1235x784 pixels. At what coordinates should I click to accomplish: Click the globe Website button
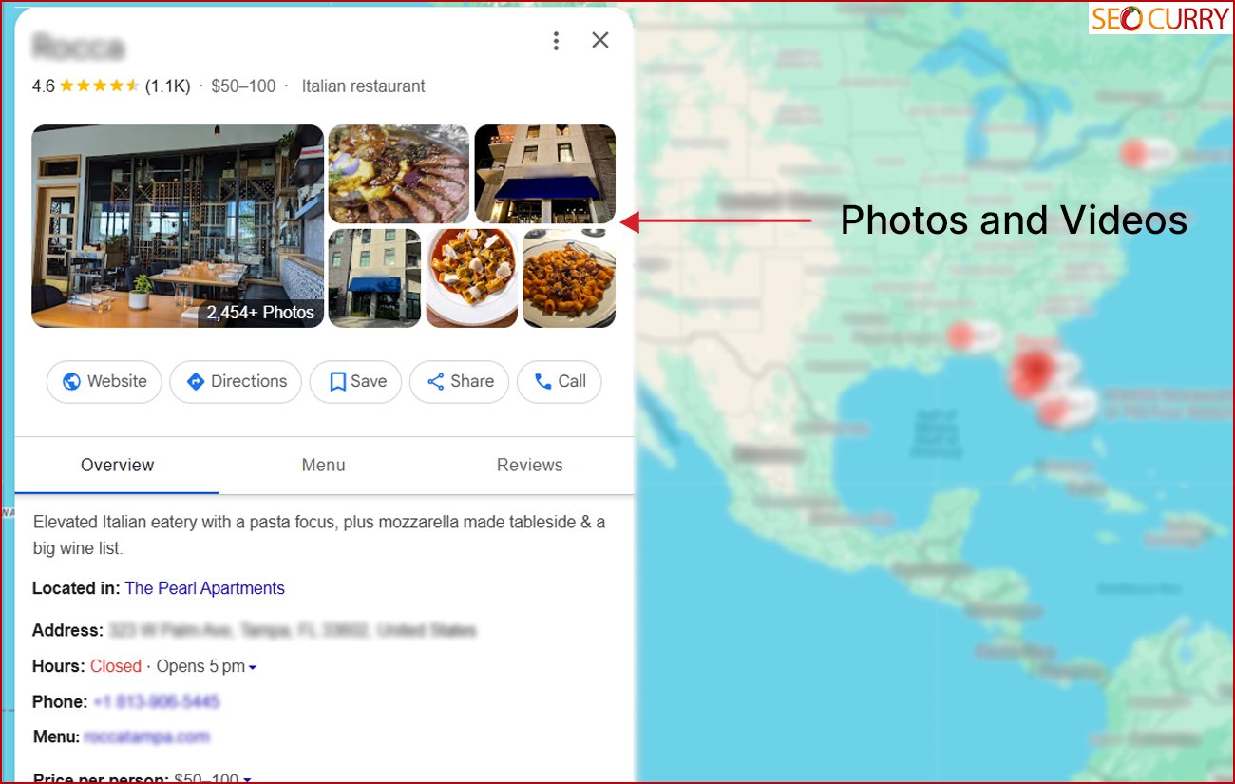(x=104, y=381)
